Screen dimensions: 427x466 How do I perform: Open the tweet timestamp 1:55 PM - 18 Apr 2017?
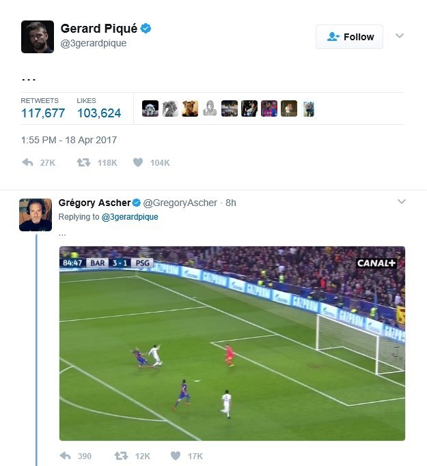coord(69,140)
